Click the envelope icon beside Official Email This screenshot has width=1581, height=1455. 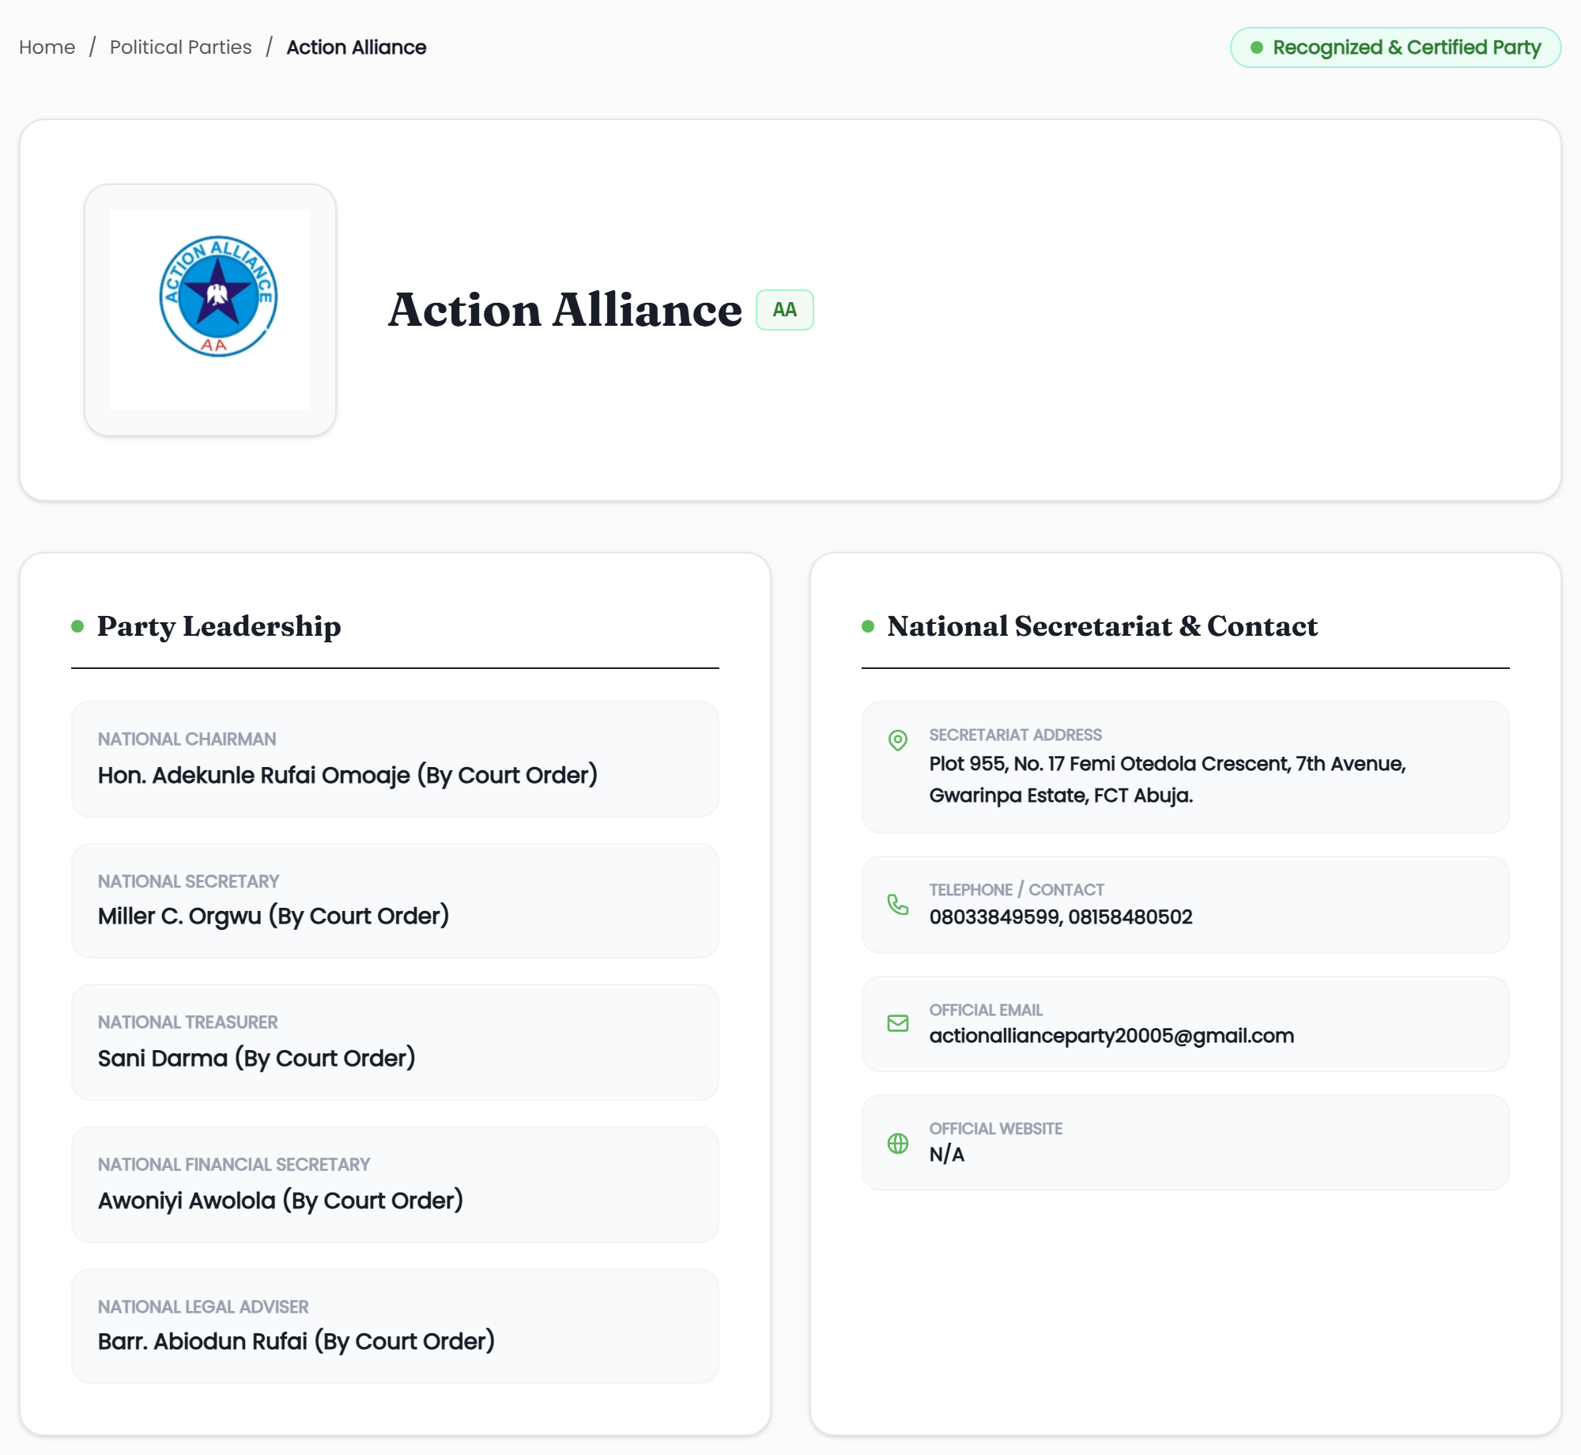897,1023
